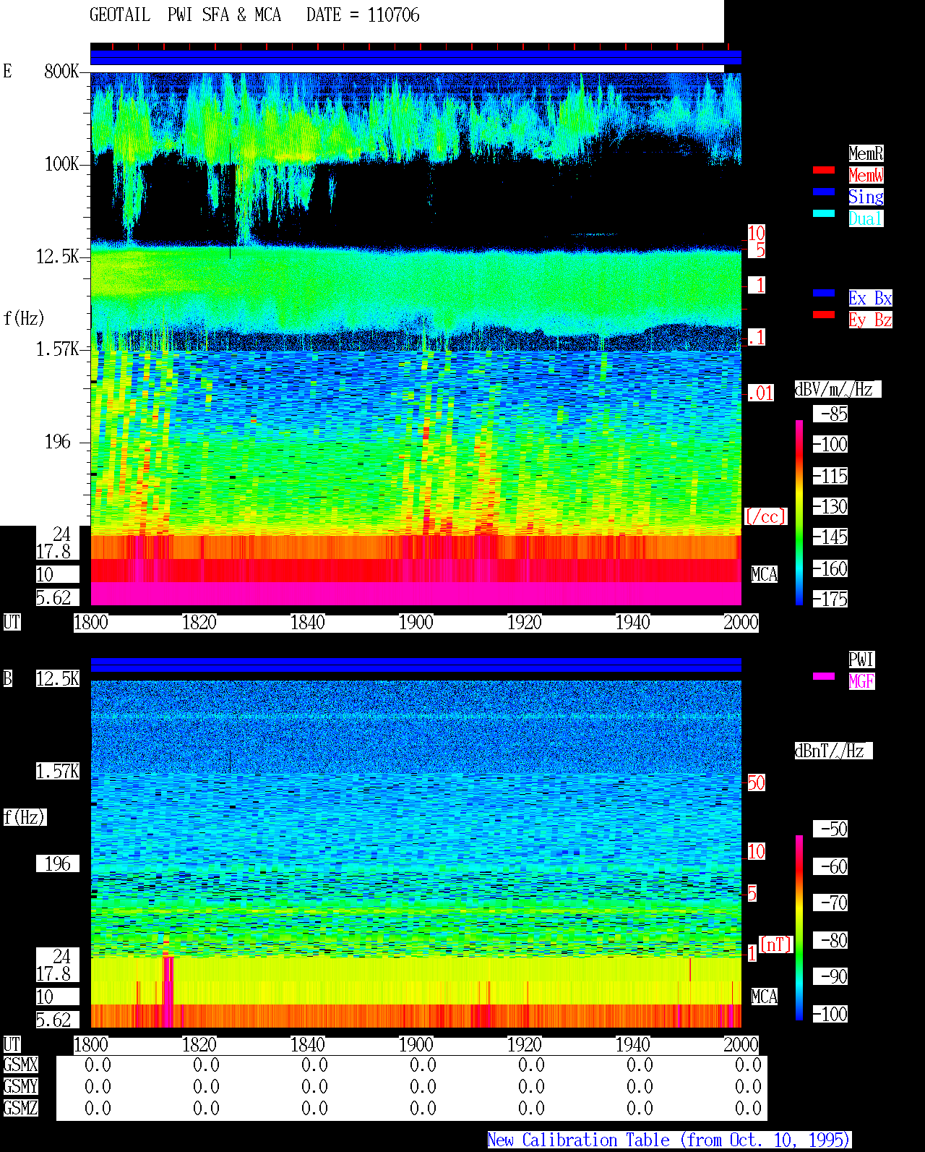Click the -80 color scale value
This screenshot has height=1152, width=925.
coord(831,940)
